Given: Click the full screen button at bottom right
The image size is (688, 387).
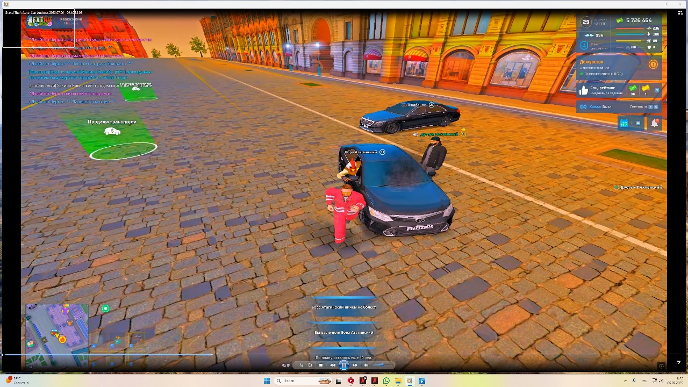Looking at the screenshot, I should point(678,362).
